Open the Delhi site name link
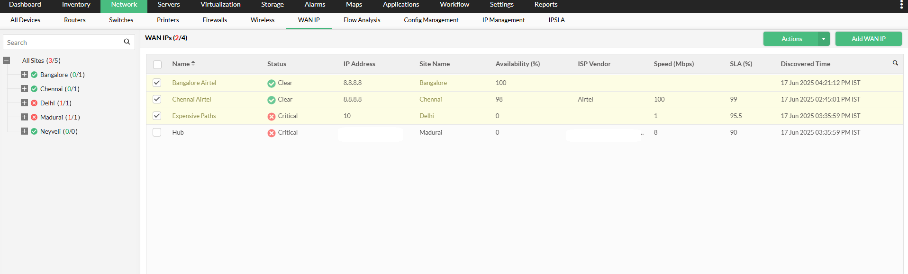 [427, 116]
